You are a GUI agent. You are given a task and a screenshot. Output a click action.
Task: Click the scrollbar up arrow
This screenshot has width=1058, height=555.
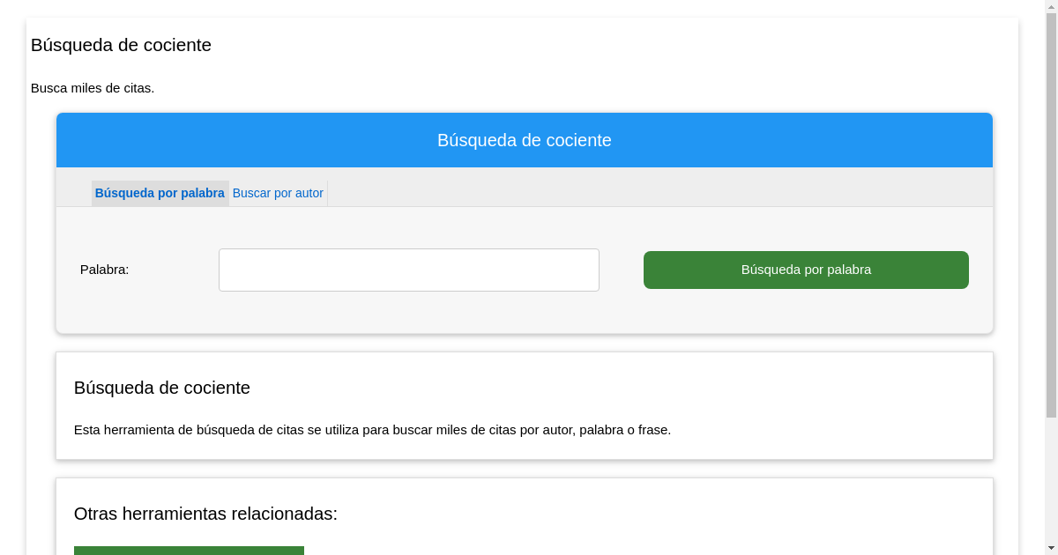pos(1051,6)
